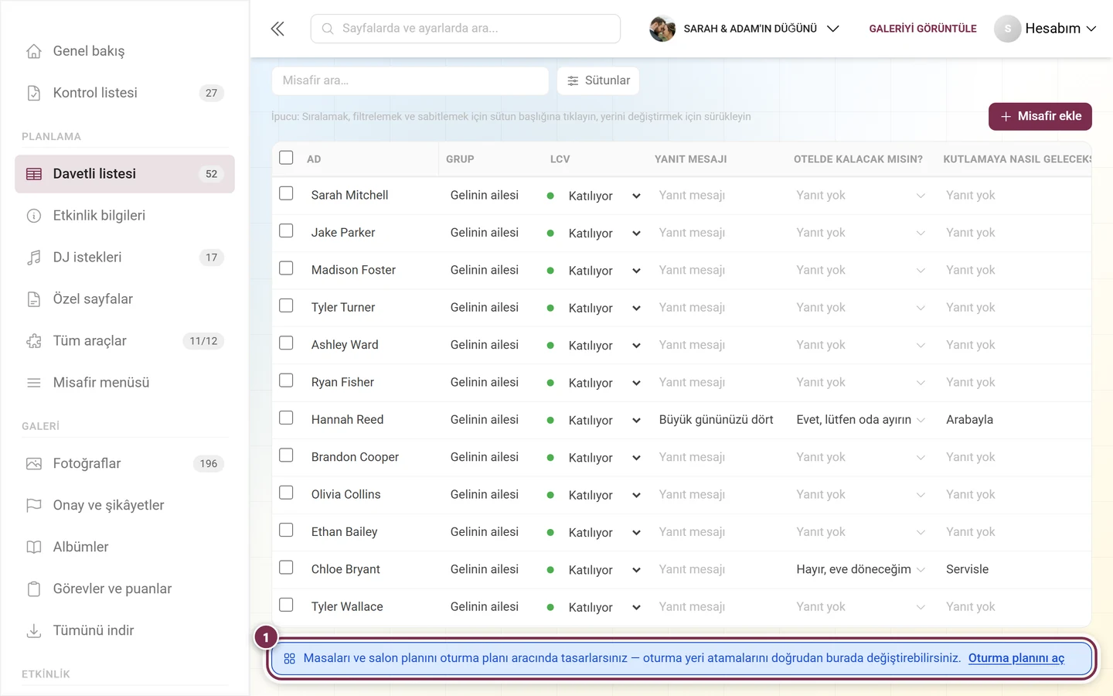
Task: Select the Tyler Wallace checkbox
Action: click(x=286, y=605)
